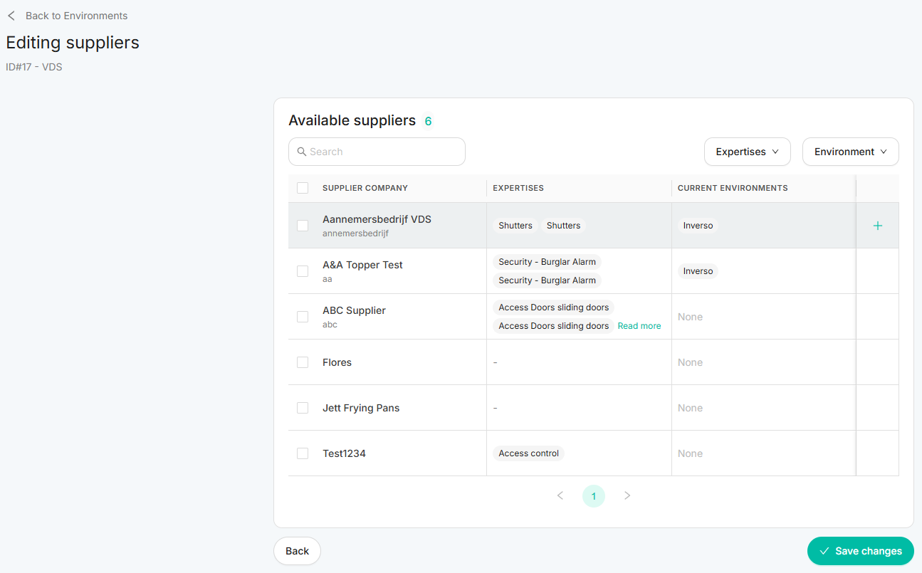Go to previous page with left chevron
This screenshot has height=573, width=922.
coord(560,495)
